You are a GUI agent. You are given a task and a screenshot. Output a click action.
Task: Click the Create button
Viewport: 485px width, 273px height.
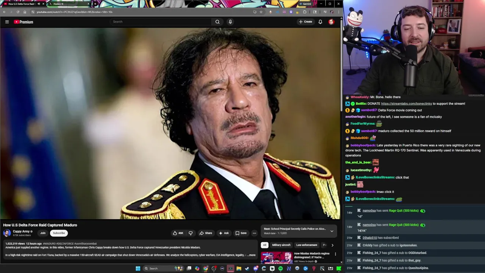(305, 22)
